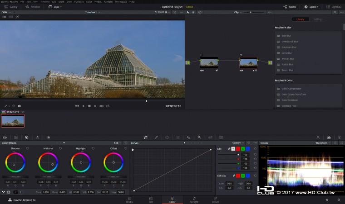Click the loop playback icon

click(108, 106)
